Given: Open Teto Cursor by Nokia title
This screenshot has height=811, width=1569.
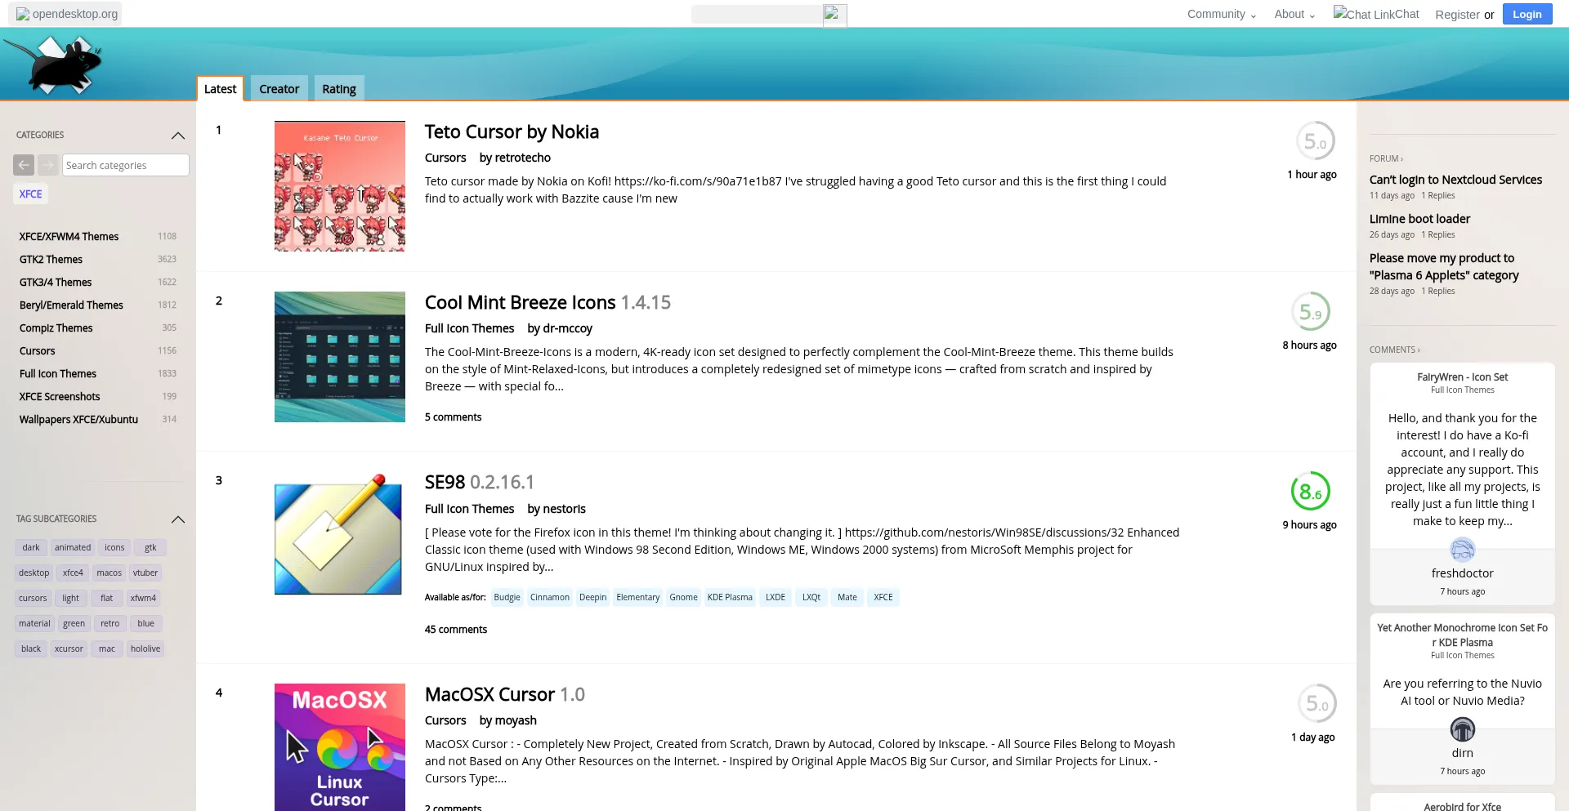Looking at the screenshot, I should tap(512, 131).
